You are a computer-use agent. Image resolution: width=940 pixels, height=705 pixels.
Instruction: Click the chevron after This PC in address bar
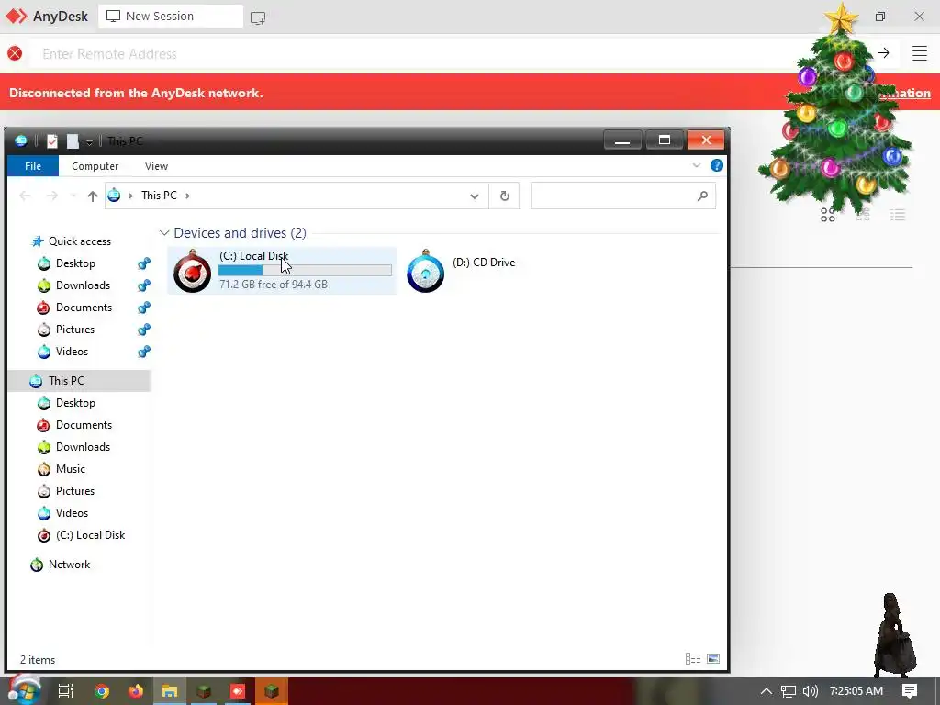click(187, 196)
